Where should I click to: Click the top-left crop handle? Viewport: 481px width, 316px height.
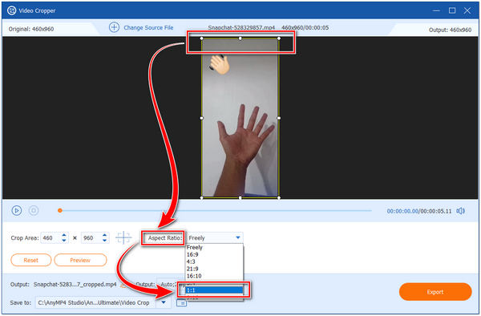pyautogui.click(x=201, y=38)
